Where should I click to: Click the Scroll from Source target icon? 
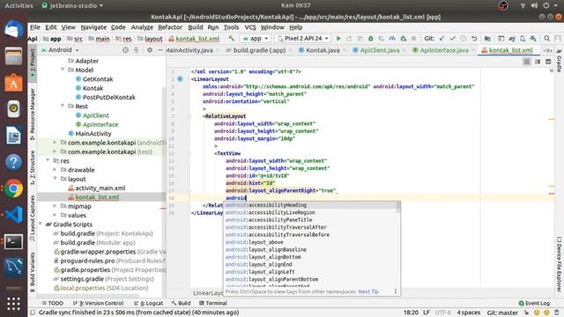(x=125, y=50)
